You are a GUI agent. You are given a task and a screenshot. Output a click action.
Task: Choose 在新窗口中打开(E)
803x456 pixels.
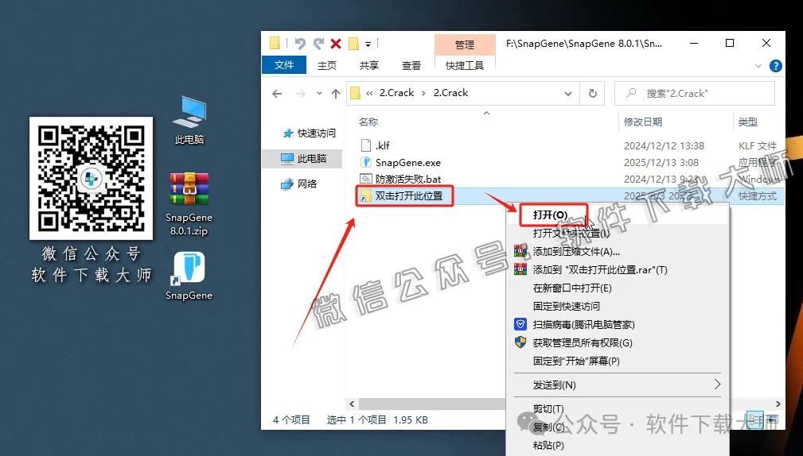pos(572,288)
